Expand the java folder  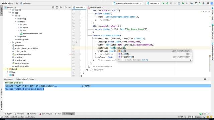pos(18,25)
